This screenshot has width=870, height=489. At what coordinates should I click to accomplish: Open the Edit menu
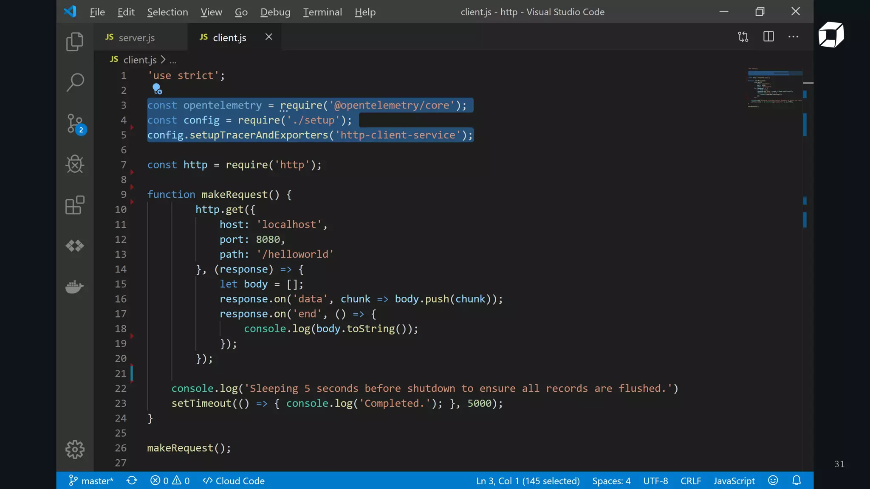[x=126, y=12]
